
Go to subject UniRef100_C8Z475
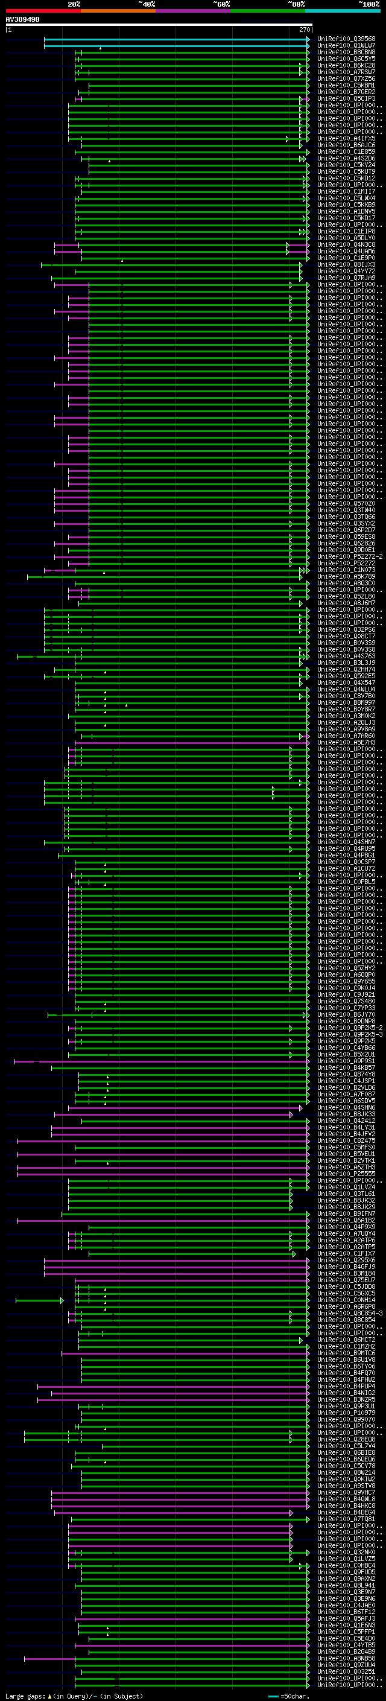(x=346, y=1140)
